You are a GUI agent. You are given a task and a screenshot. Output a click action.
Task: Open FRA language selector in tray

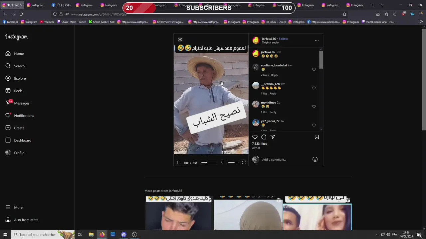point(394,235)
